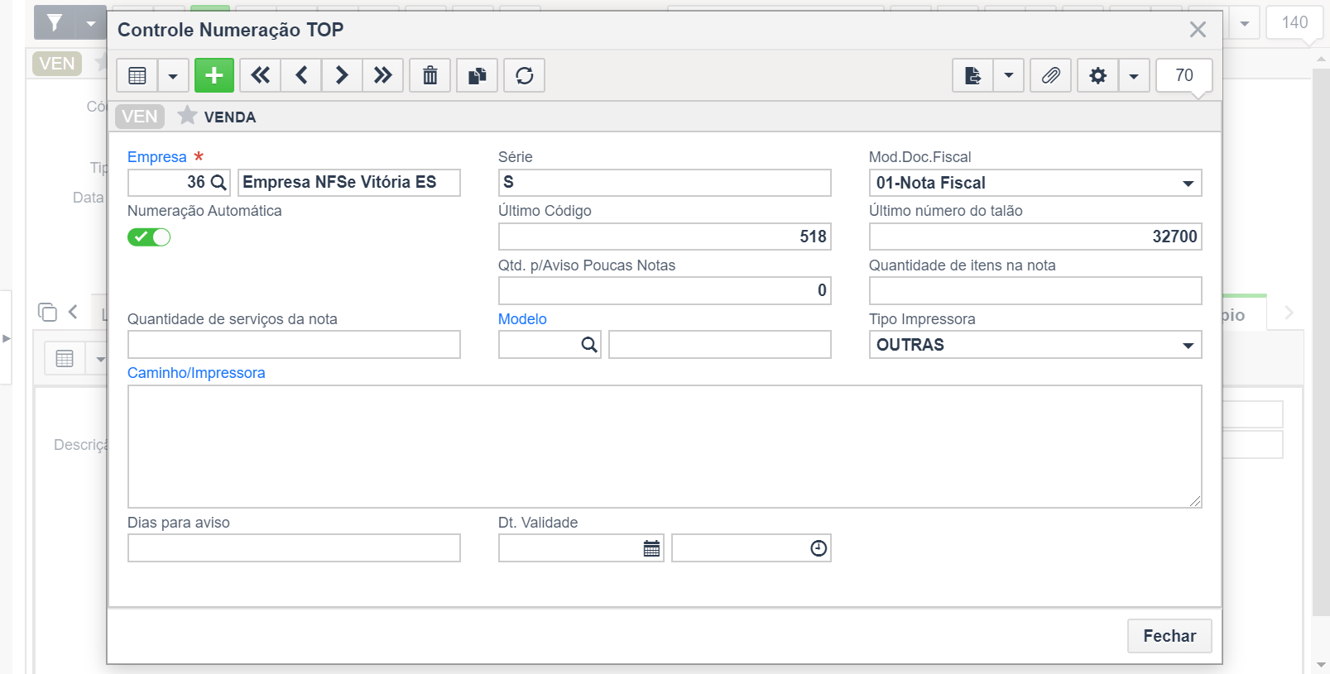1330x674 pixels.
Task: Open grid view dropdown arrow in dialog
Action: (173, 75)
